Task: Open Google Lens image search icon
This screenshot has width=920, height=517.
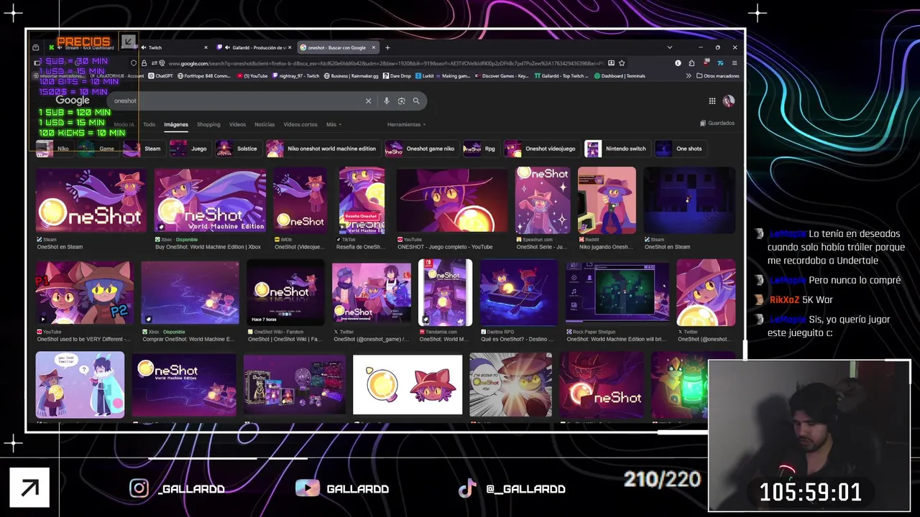Action: 401,101
